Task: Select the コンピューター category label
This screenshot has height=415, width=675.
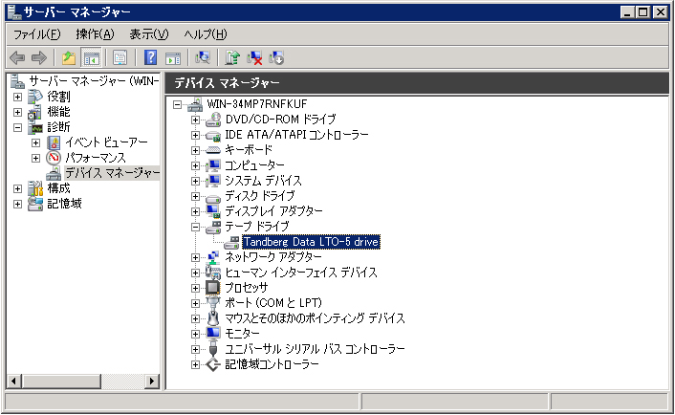Action: (254, 165)
